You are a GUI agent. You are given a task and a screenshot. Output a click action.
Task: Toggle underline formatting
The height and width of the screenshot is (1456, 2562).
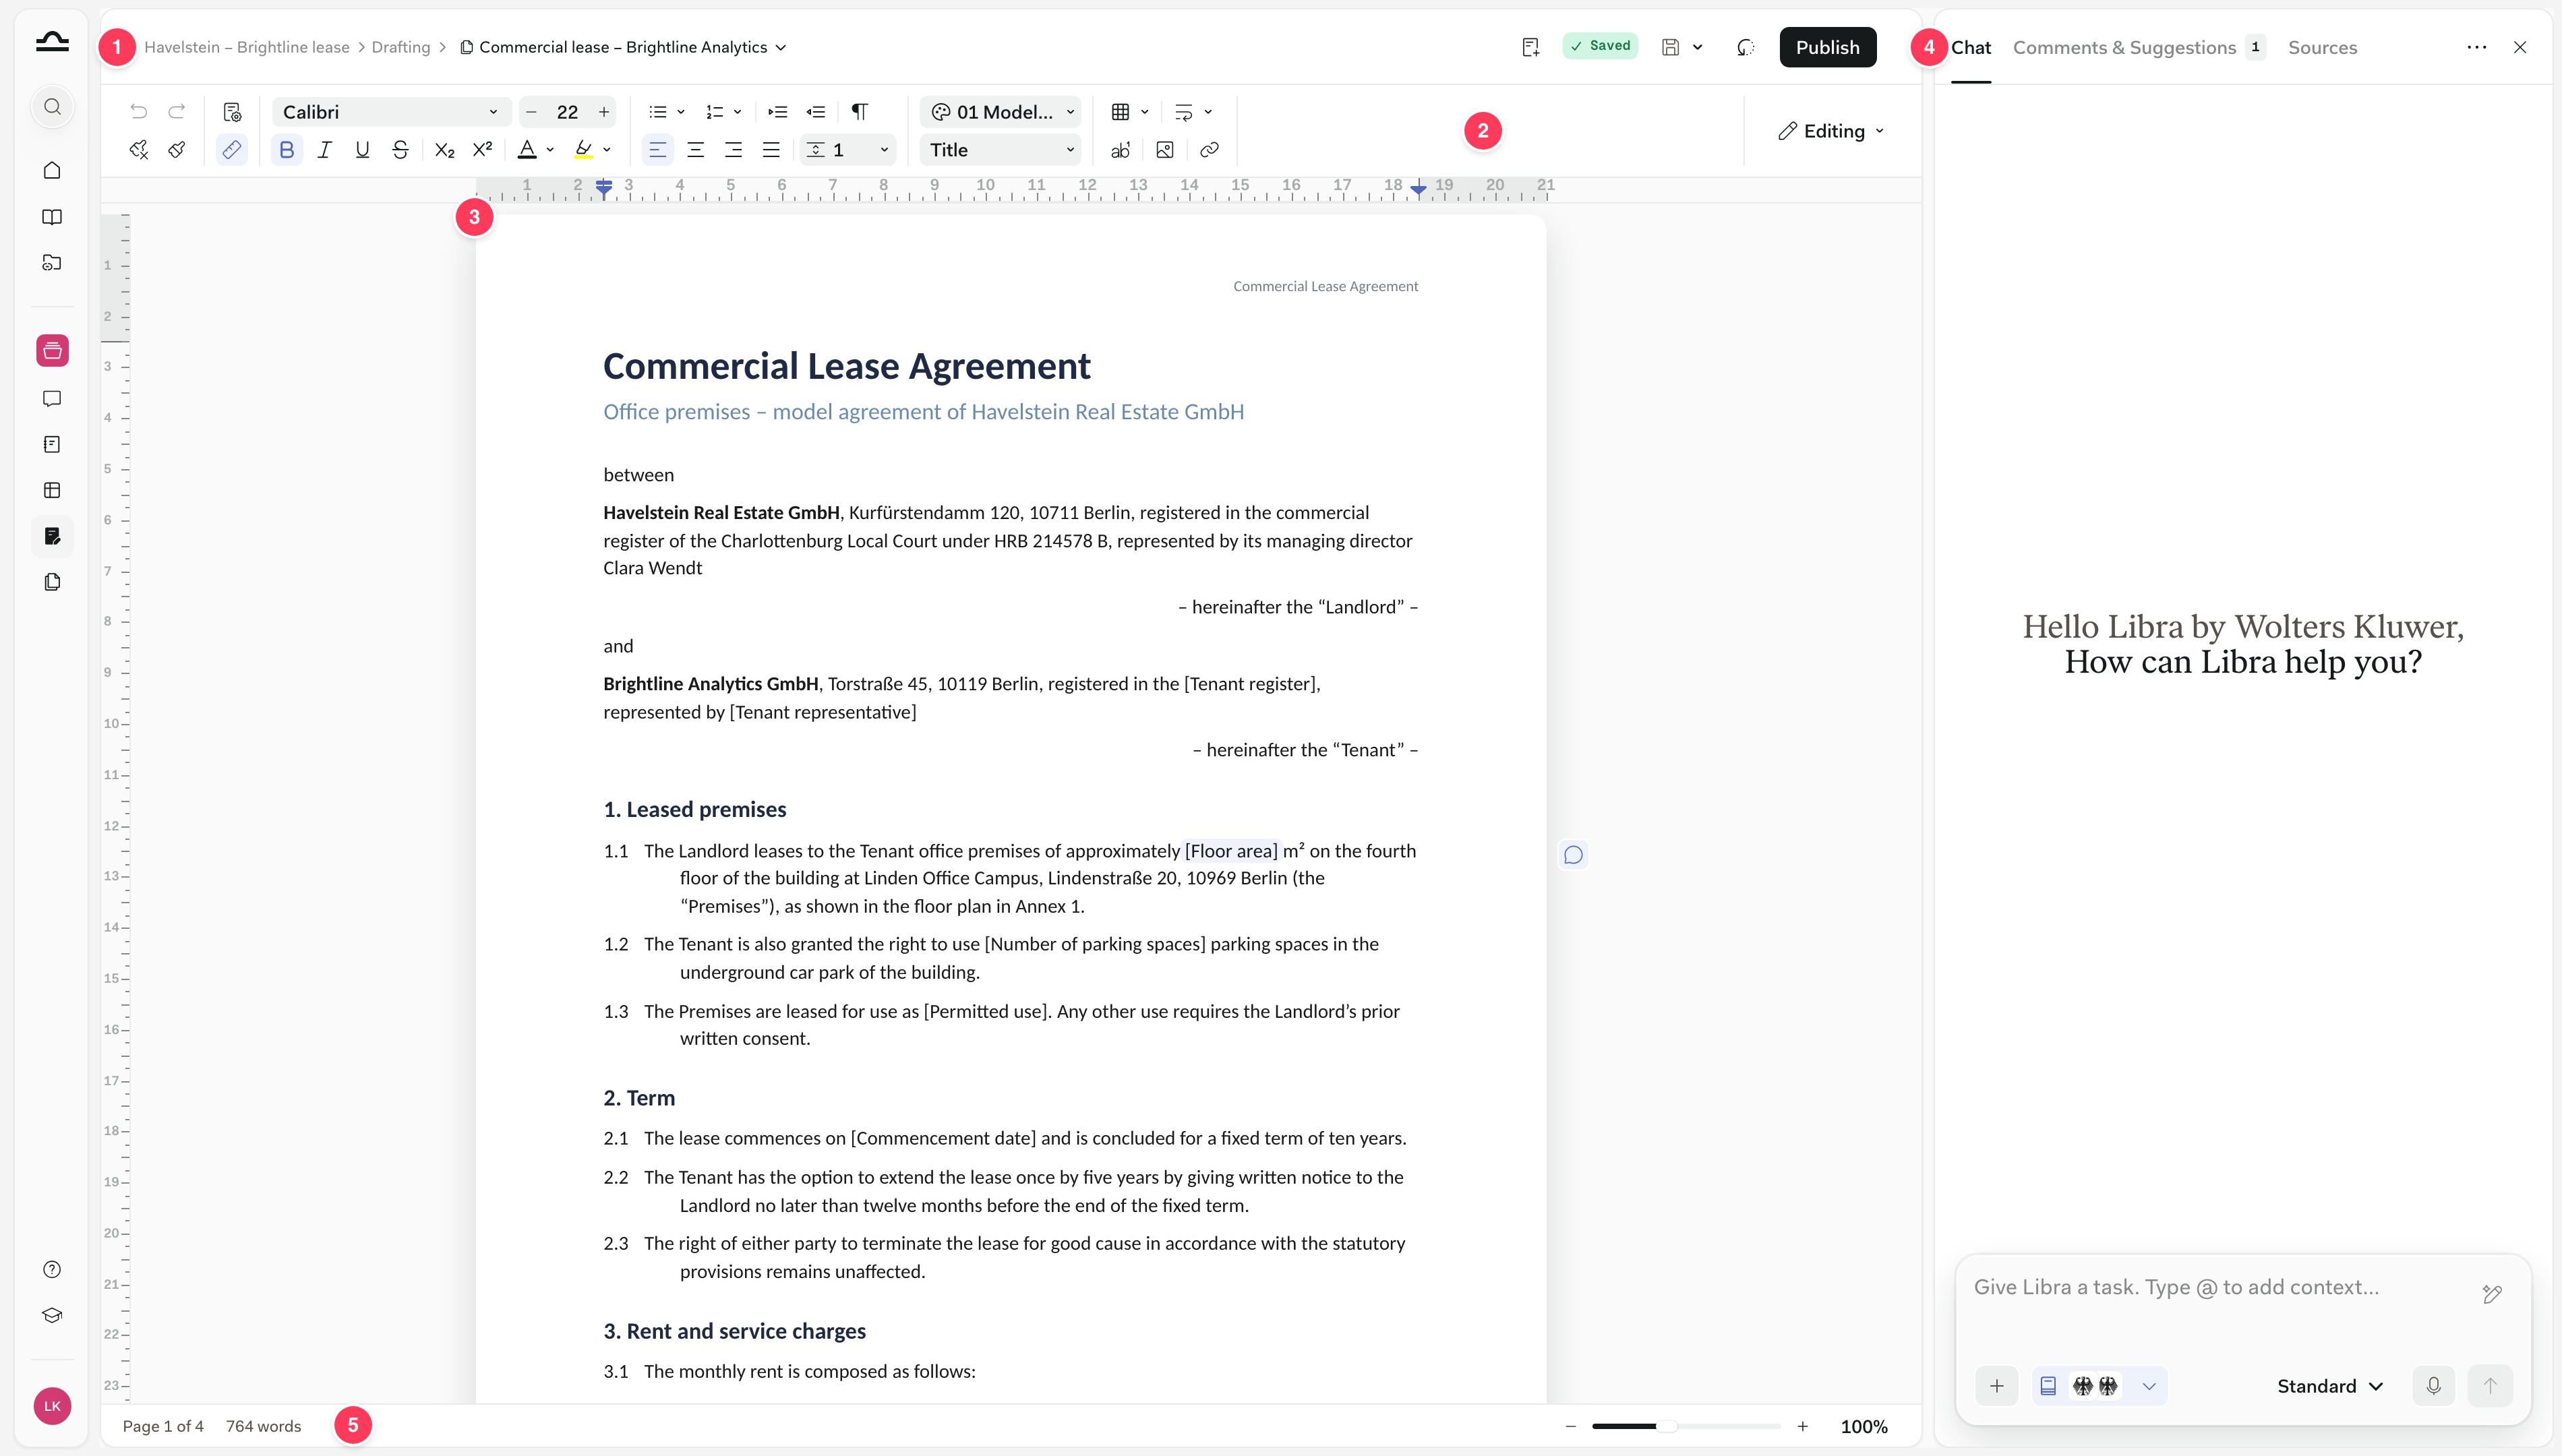(362, 150)
